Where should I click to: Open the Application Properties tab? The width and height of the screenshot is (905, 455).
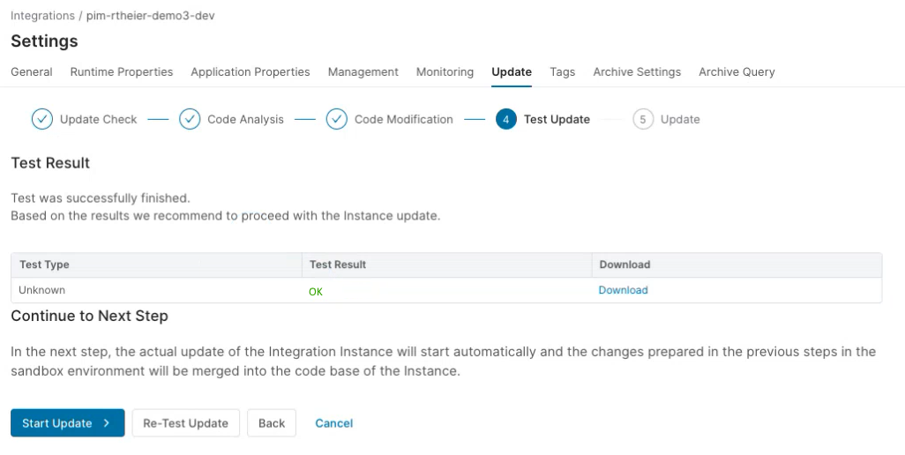click(251, 72)
